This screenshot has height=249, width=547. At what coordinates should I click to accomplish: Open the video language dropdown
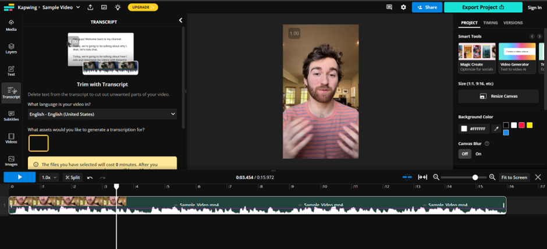(x=102, y=114)
